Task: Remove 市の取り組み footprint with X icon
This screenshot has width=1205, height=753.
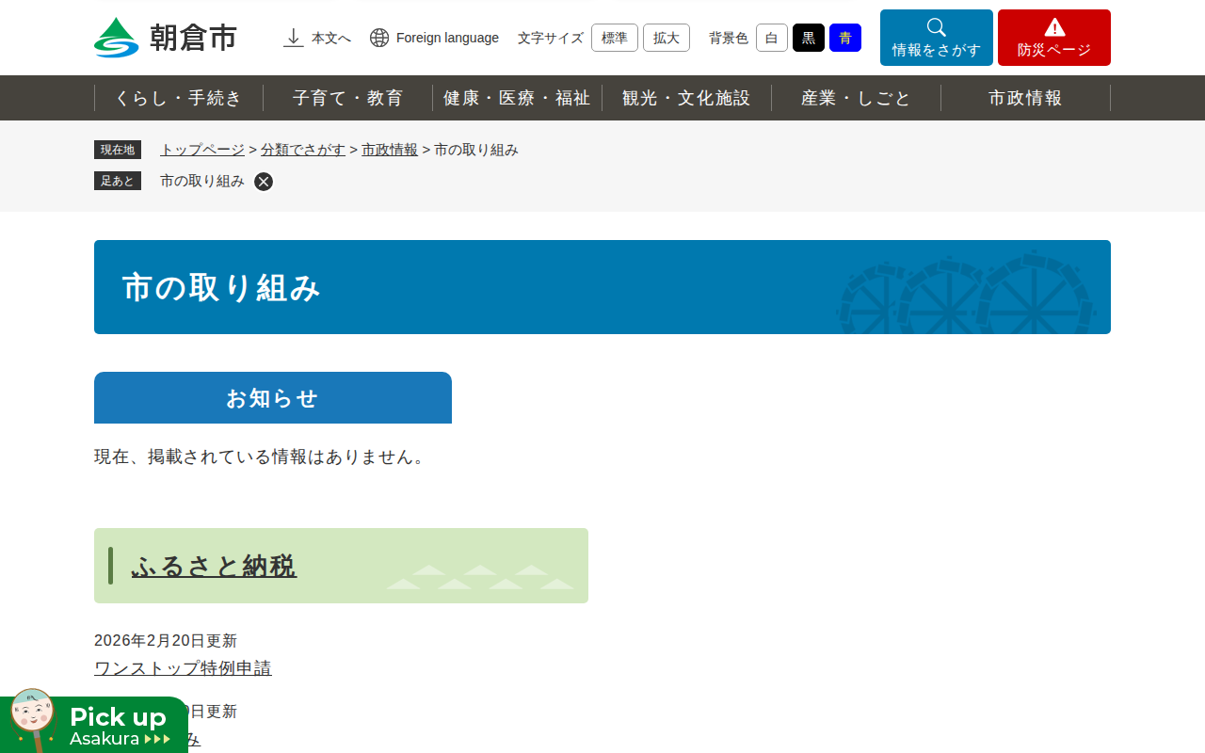Action: coord(264,182)
